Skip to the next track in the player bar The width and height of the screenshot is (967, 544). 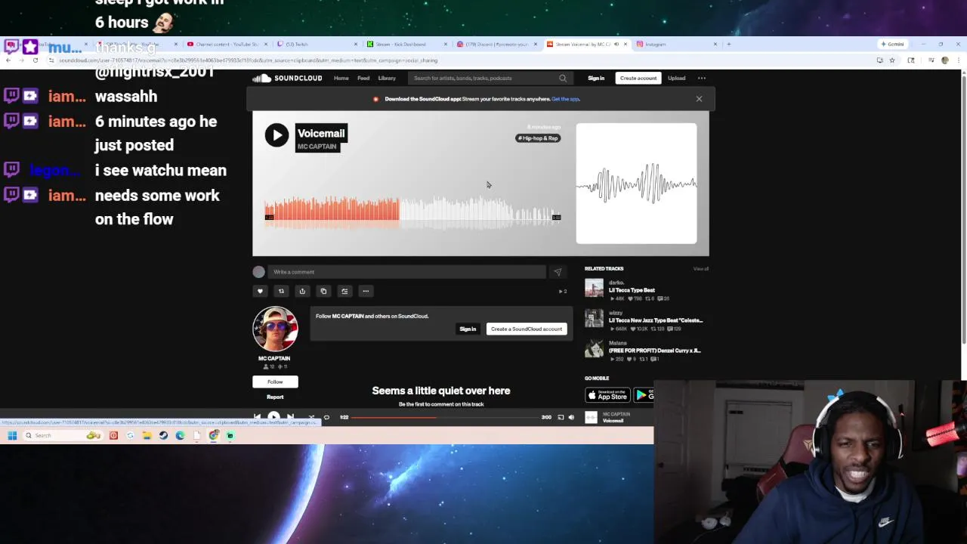pyautogui.click(x=290, y=417)
